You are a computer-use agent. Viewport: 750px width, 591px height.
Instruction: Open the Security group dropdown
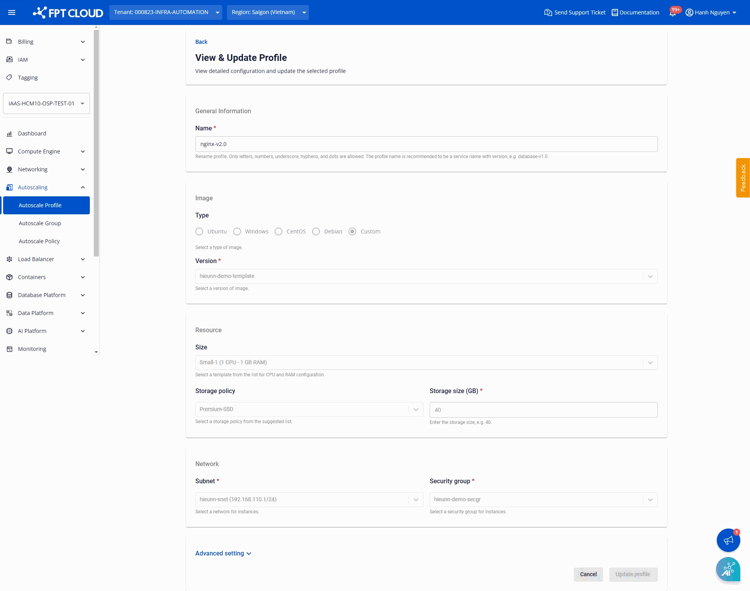click(x=543, y=500)
